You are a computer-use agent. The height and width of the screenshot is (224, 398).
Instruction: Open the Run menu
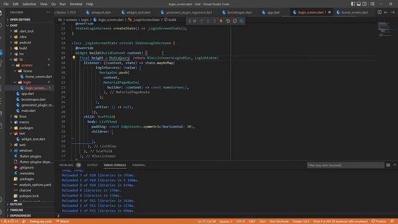62,4
